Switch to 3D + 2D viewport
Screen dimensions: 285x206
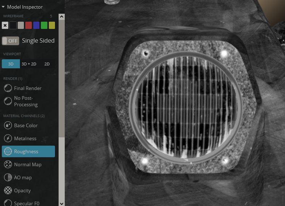click(29, 64)
